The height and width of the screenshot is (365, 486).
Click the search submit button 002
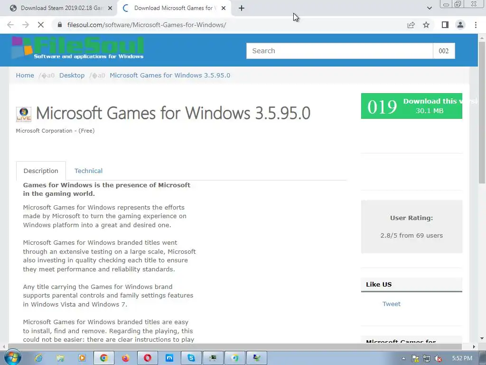click(444, 51)
